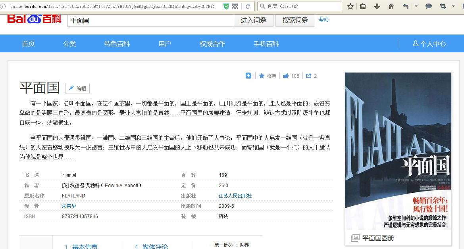This screenshot has width=464, height=249.
Task: Click original title text FLATLAND
Action: 73,196
